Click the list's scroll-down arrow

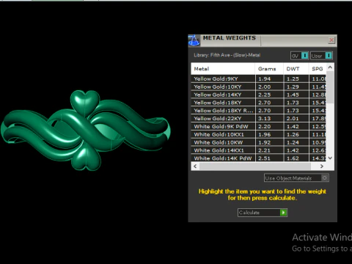330,158
